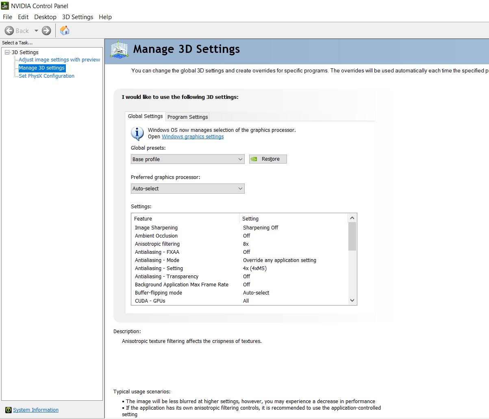Click the System Information icon

click(x=8, y=410)
